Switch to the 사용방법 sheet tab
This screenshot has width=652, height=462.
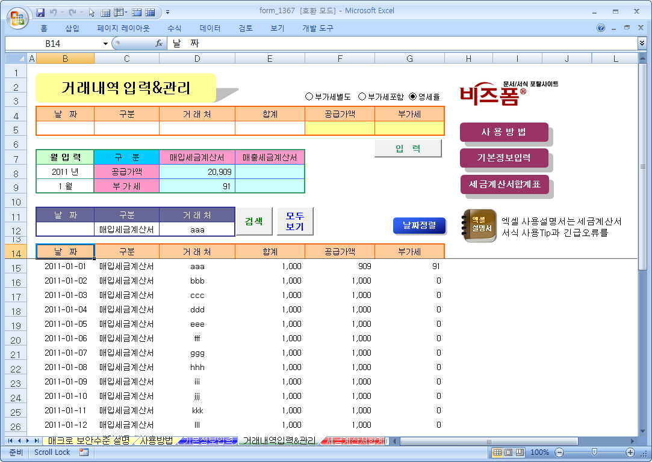tap(156, 441)
